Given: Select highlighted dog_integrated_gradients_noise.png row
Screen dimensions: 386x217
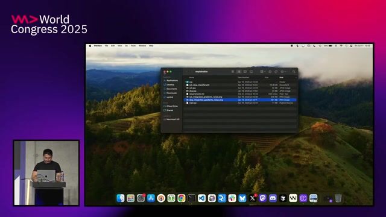Looking at the screenshot, I should (x=240, y=100).
